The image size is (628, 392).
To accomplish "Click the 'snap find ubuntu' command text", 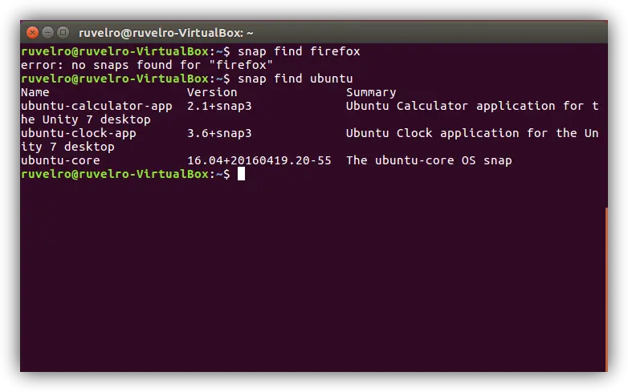I will tap(296, 79).
